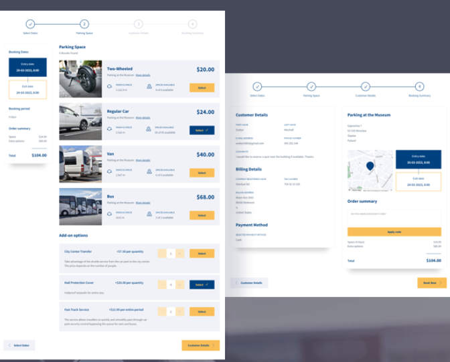Increase City Center Transfer quantity
The height and width of the screenshot is (362, 450).
179,254
